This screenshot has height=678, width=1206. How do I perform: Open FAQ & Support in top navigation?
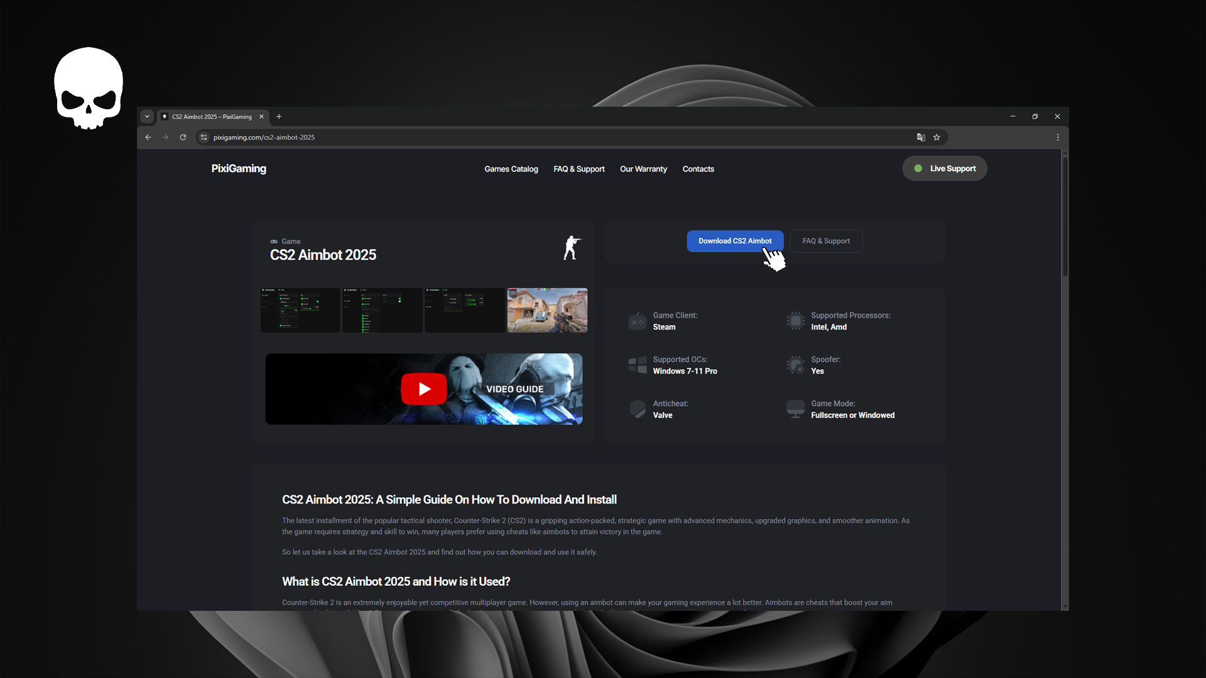click(x=579, y=169)
